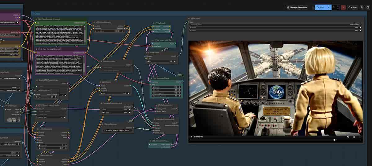Enter fullscreen on the video preview
Screen dimensions: 372x166
point(354,137)
